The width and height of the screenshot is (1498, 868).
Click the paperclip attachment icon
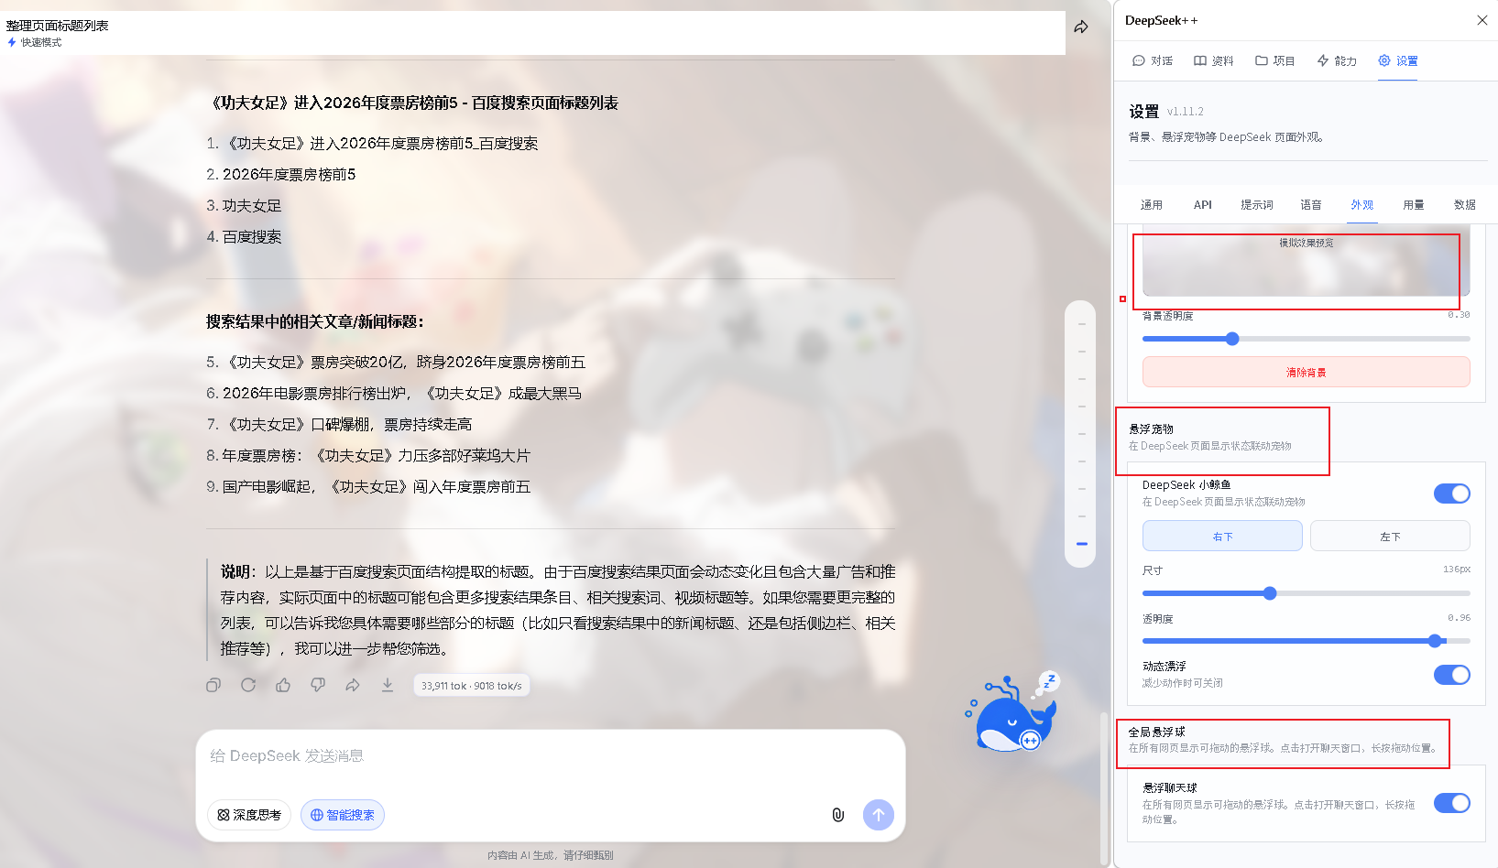tap(837, 815)
